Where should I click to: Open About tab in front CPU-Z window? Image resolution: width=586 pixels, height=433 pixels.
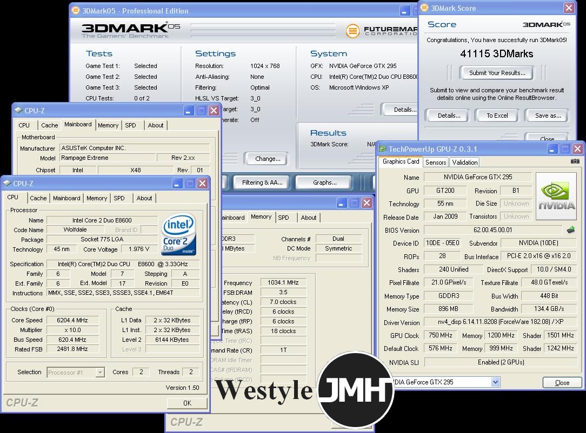coord(144,198)
